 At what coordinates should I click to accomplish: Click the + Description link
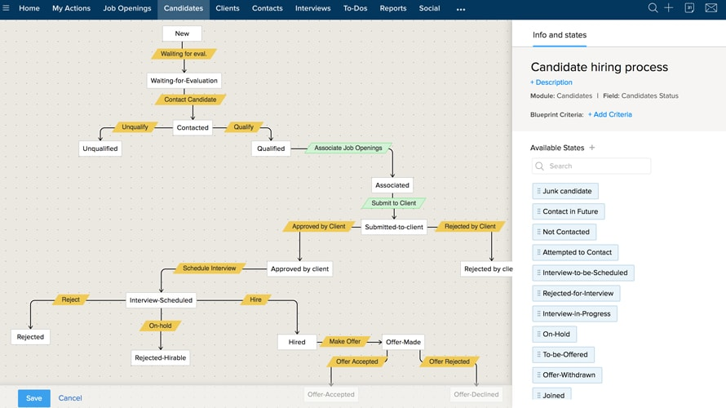coord(551,82)
